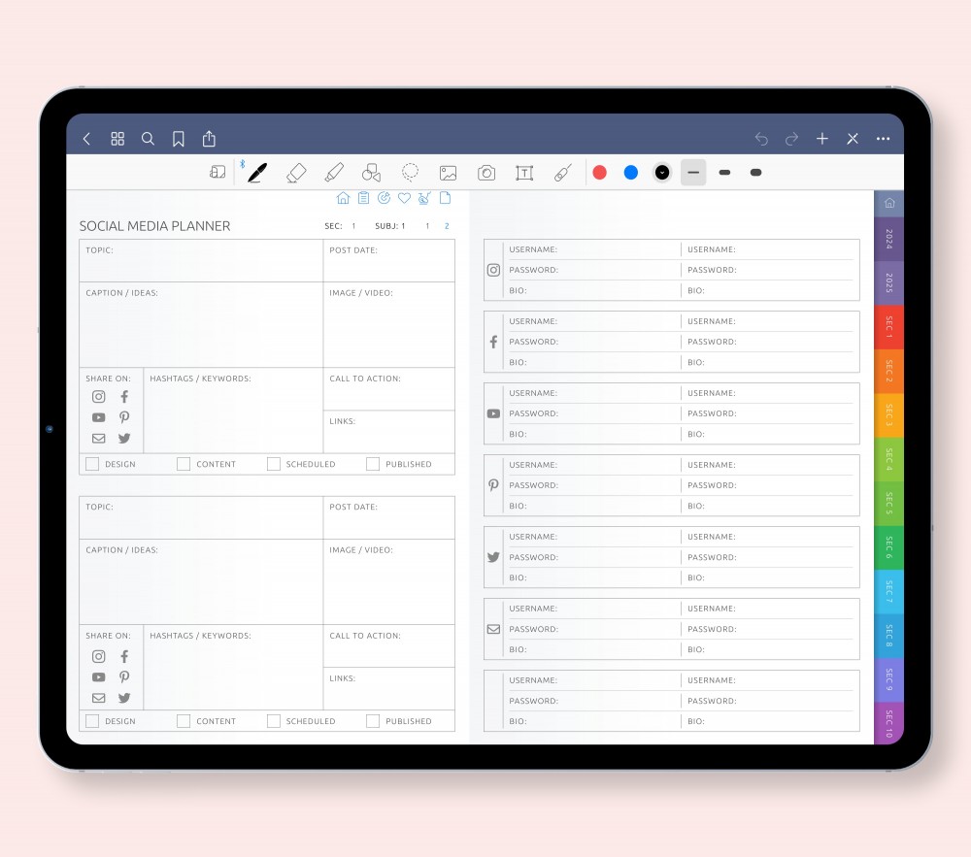Open the SEC 7 side tab
The image size is (971, 857).
[889, 591]
